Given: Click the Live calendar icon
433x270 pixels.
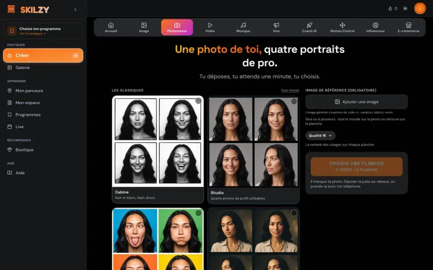Looking at the screenshot, I should (x=10, y=127).
